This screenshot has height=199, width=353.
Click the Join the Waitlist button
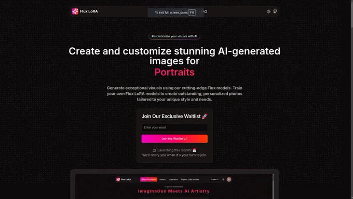point(174,139)
